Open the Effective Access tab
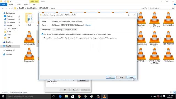 pyautogui.click(x=71, y=30)
